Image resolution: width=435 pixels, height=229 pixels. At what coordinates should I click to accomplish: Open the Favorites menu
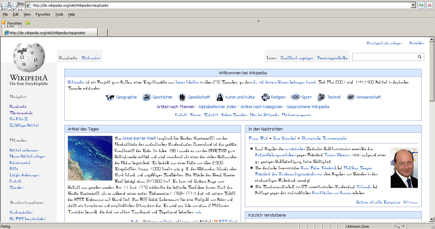pyautogui.click(x=43, y=14)
